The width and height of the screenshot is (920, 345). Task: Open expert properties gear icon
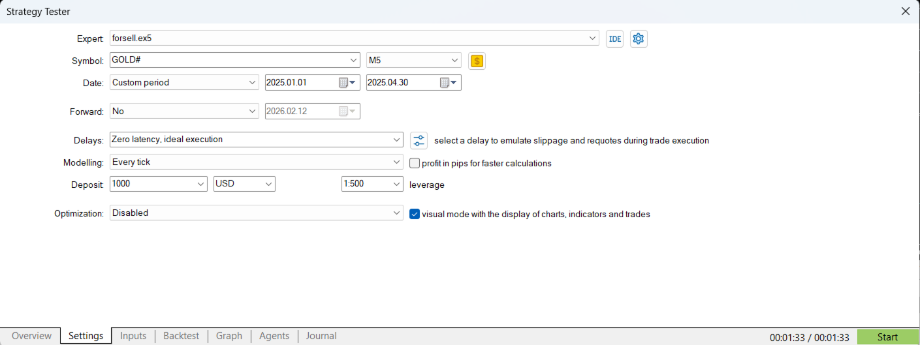pyautogui.click(x=639, y=38)
